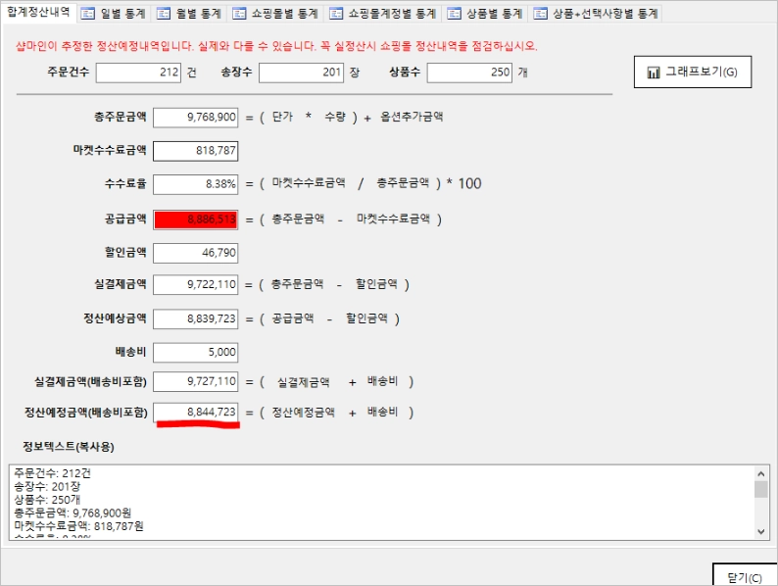This screenshot has width=778, height=586.
Task: Click the underlined 정산예정금액(배송비포함) field
Action: 196,413
